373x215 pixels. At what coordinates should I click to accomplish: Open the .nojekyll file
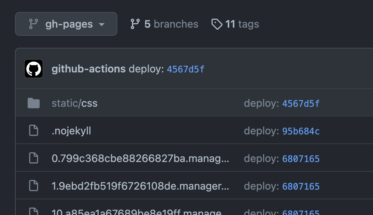click(71, 131)
